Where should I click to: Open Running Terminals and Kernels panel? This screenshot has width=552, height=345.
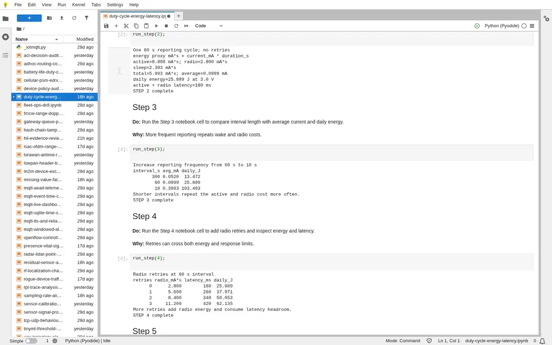(6, 37)
